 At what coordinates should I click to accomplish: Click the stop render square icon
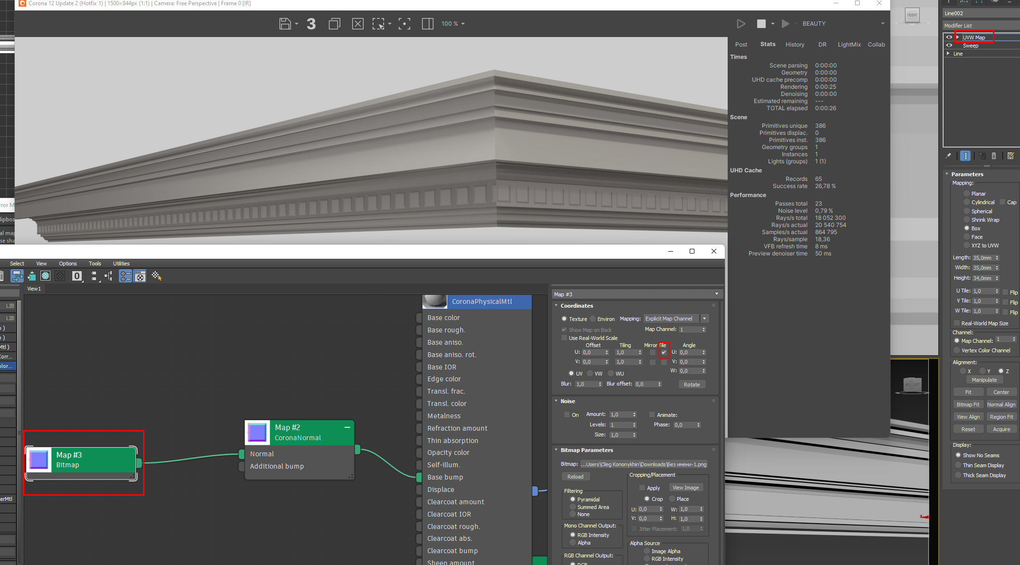(761, 24)
